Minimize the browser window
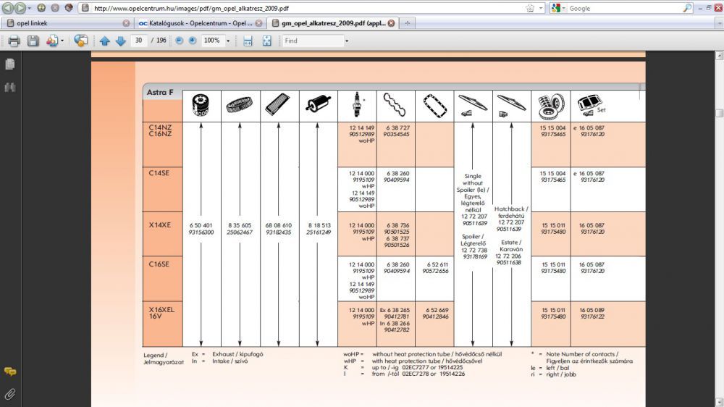Screen dimensions: 724x407 pyautogui.click(x=700, y=8)
